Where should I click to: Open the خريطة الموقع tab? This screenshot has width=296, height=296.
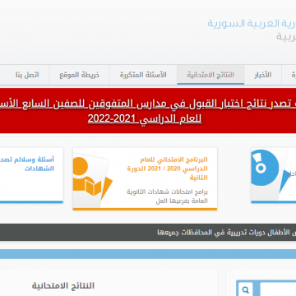coord(80,75)
